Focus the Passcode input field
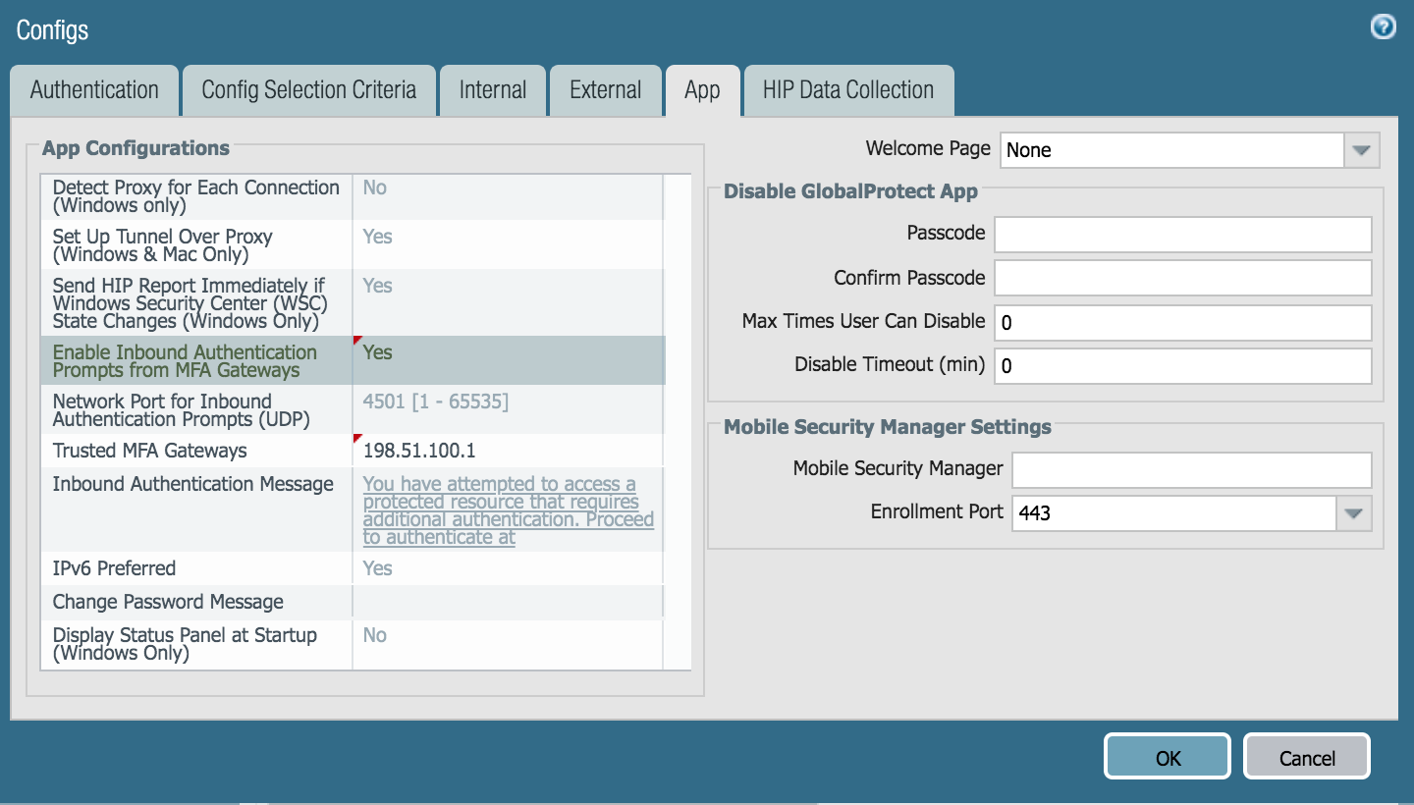 [1183, 235]
